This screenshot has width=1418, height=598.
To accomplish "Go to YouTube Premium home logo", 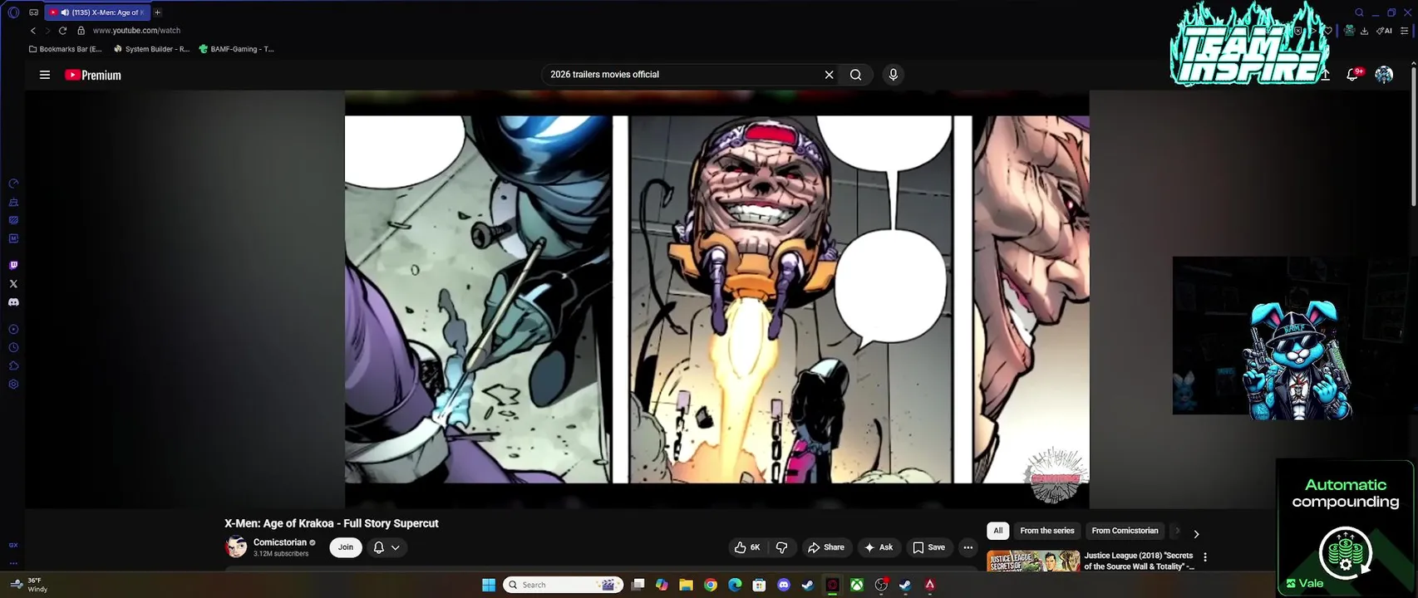I will [x=93, y=75].
